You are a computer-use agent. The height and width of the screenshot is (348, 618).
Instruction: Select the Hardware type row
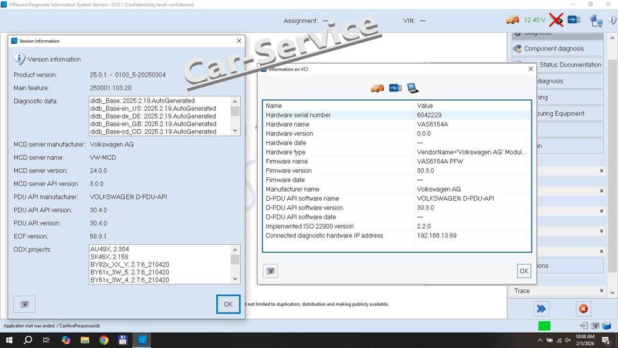[397, 152]
